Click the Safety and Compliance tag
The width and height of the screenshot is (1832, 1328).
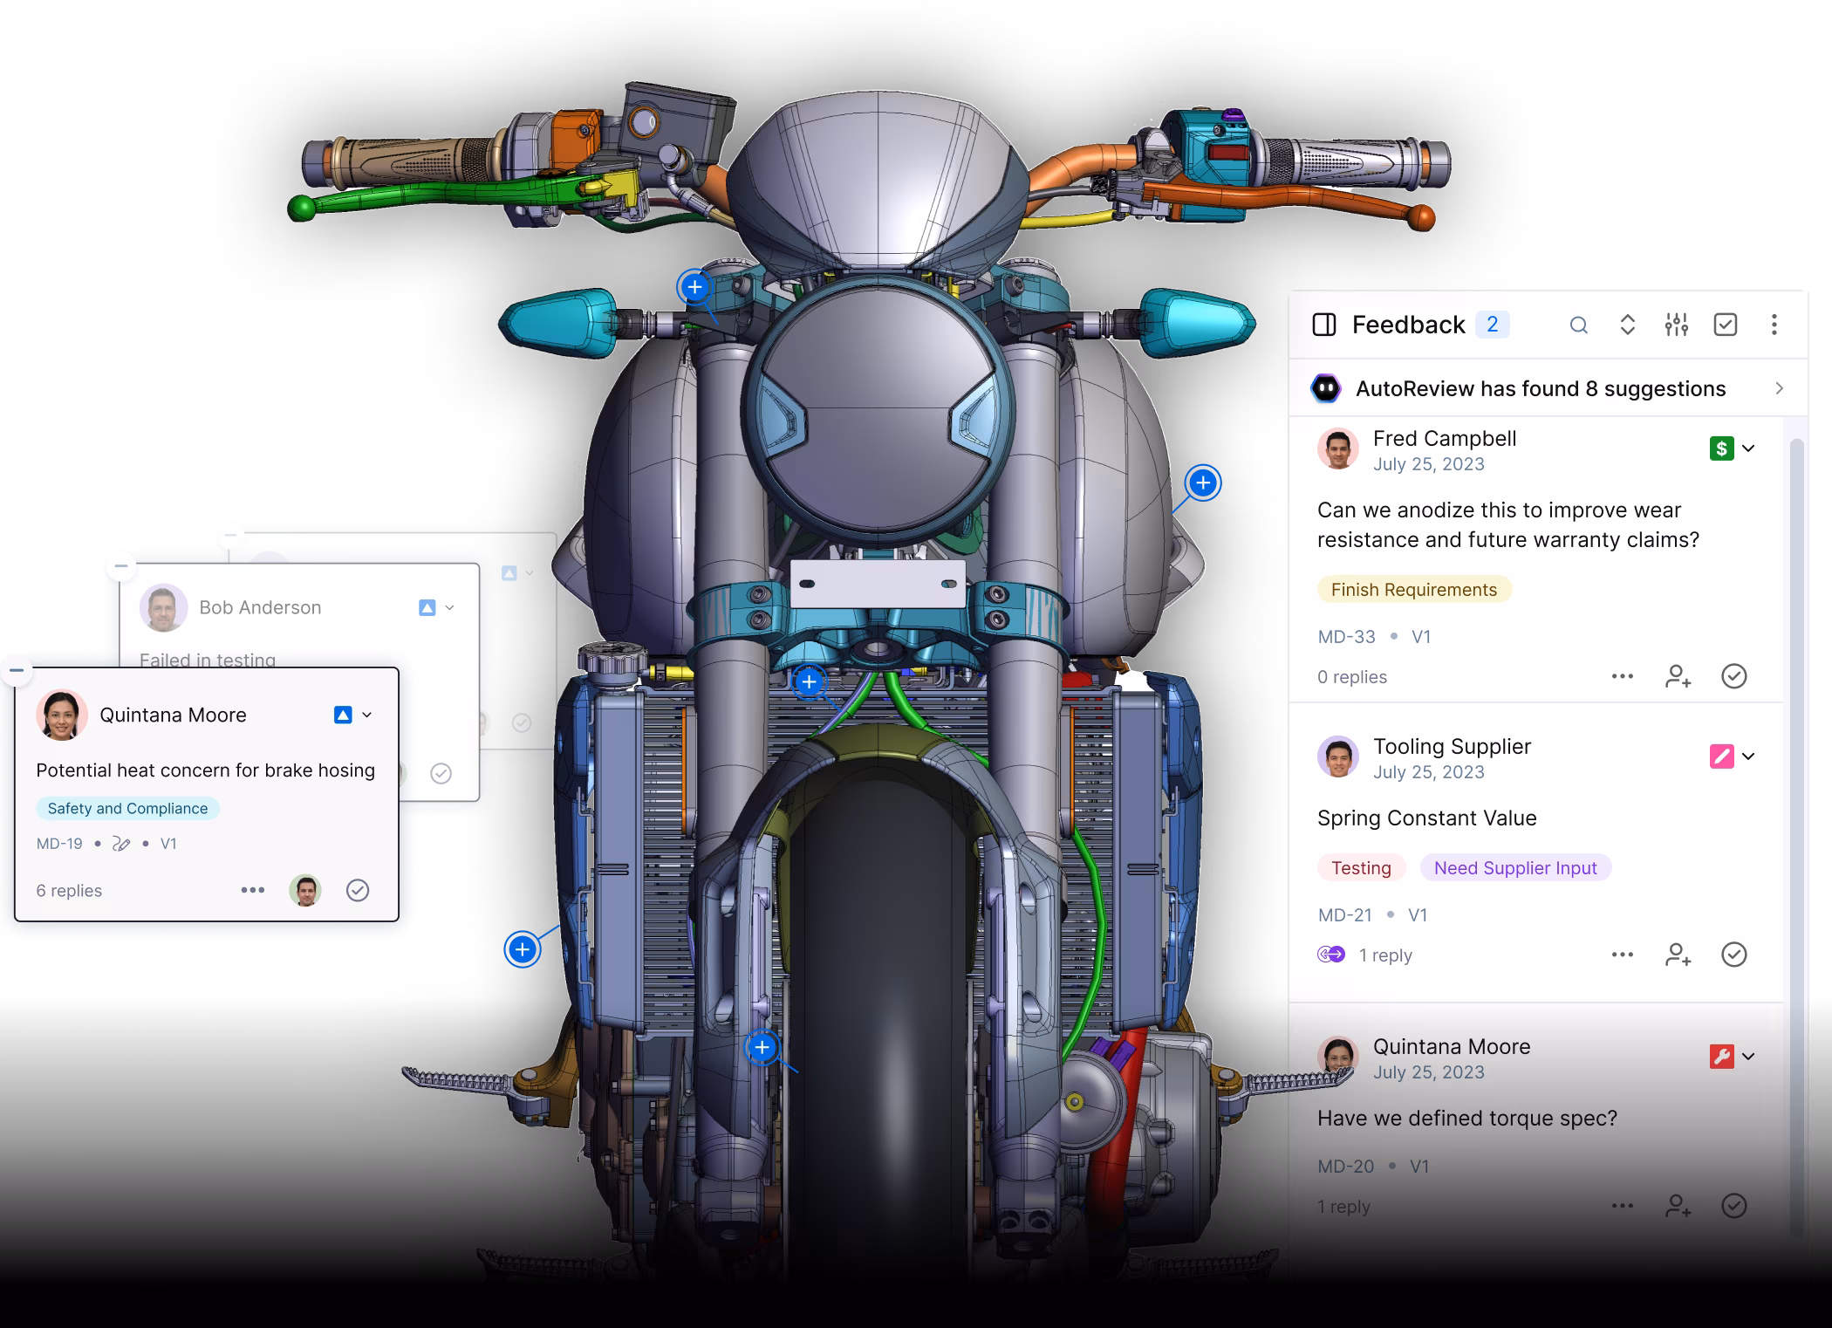(127, 809)
